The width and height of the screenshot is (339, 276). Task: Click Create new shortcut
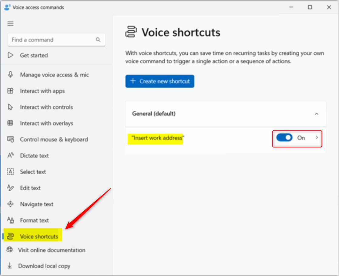point(160,81)
